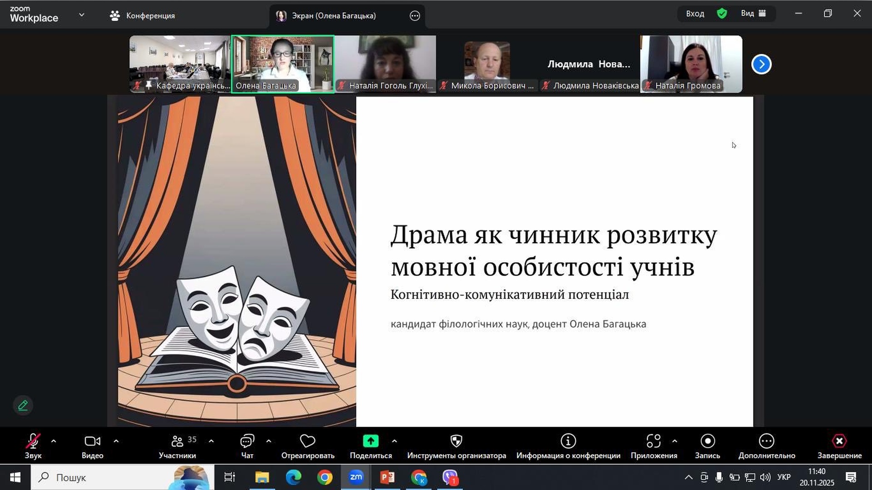Open the More options ellipsis icon
The image size is (872, 490).
(766, 441)
